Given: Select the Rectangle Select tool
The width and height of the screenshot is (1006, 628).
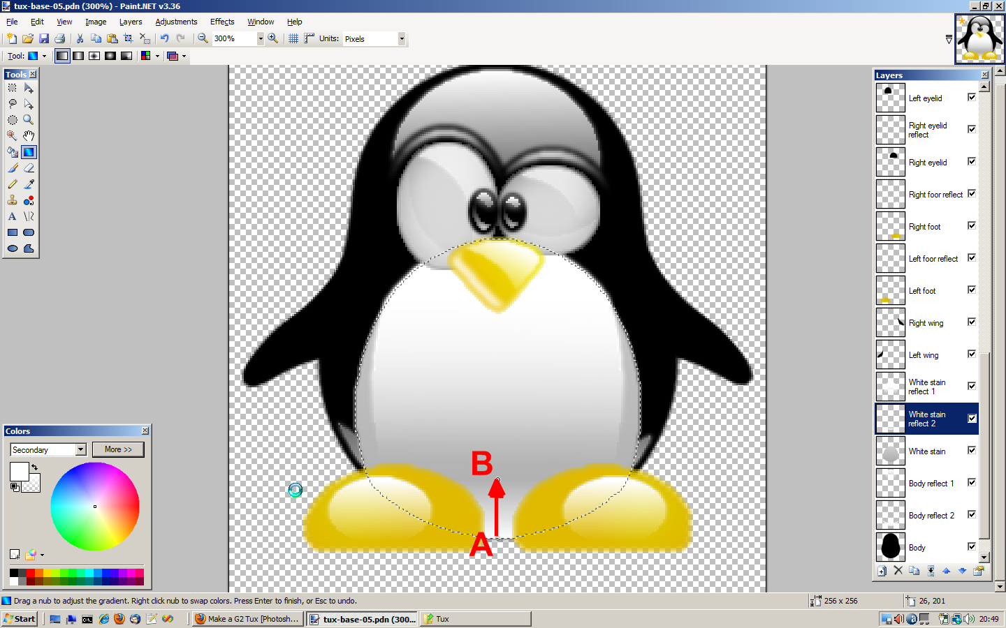Looking at the screenshot, I should (x=13, y=88).
